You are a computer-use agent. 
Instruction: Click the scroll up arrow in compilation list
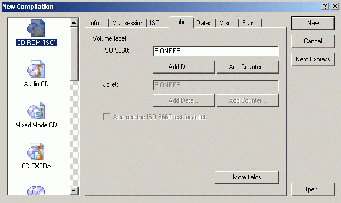pyautogui.click(x=74, y=22)
